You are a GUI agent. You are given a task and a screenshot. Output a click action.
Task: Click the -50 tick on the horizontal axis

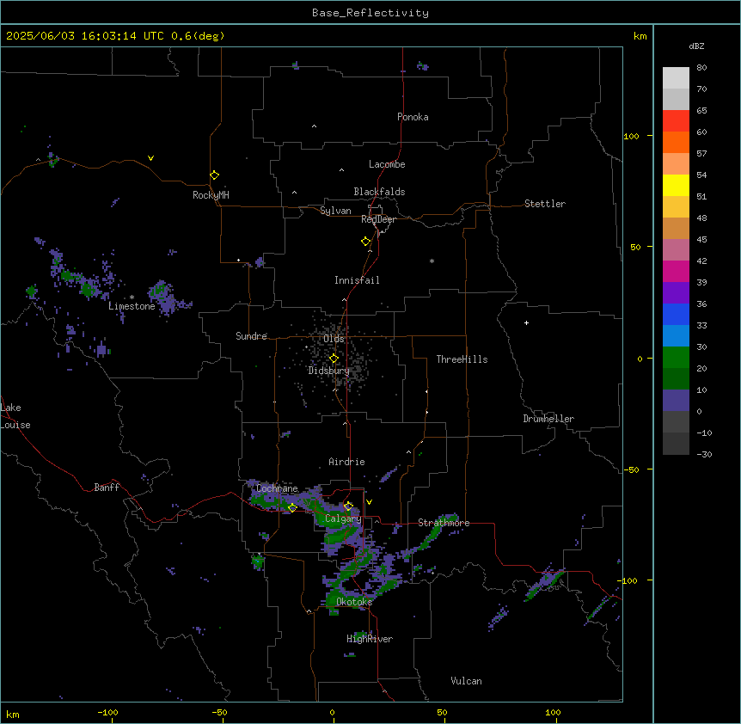[219, 712]
